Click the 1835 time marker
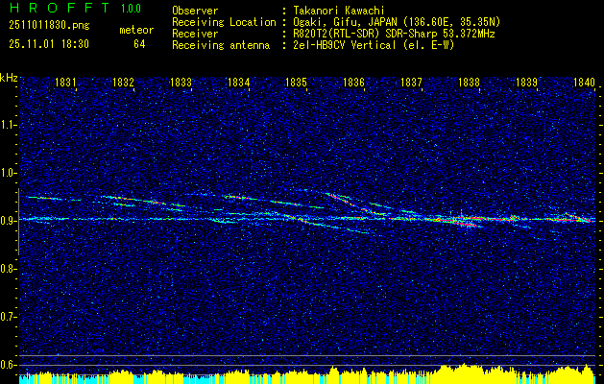The image size is (604, 384). (296, 82)
